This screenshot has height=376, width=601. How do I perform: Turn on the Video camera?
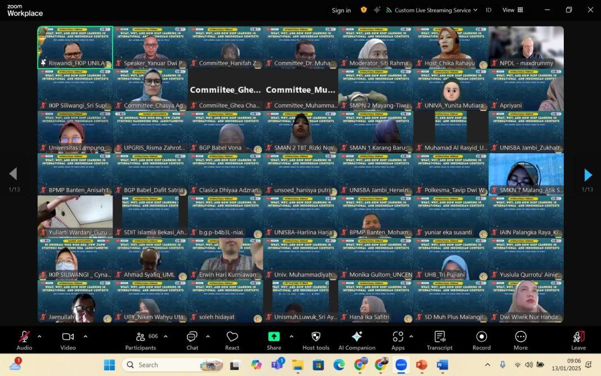[x=68, y=340]
